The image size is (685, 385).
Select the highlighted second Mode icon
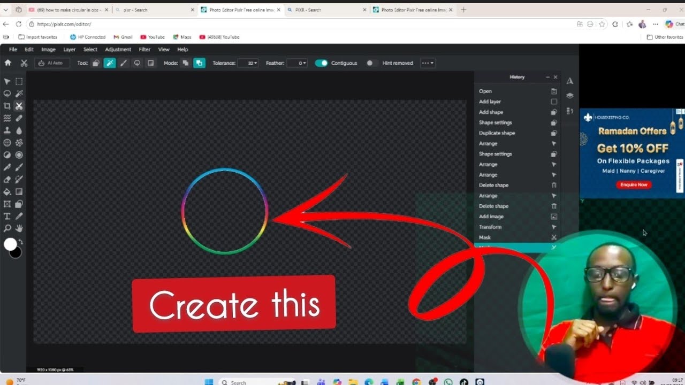[x=199, y=63]
